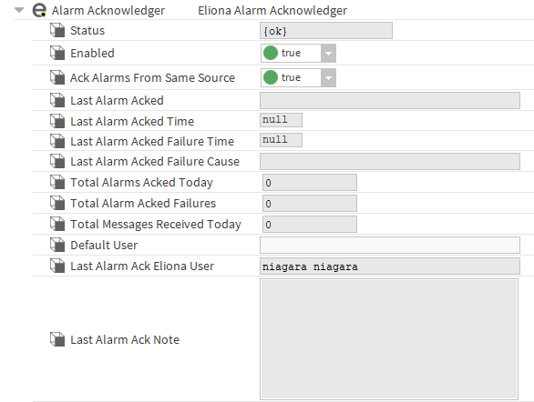This screenshot has height=402, width=534.
Task: Click the Last Alarm Acked Failure Cause field
Action: coord(390,161)
